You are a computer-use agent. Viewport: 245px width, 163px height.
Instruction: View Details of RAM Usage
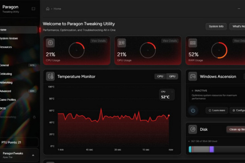pyautogui.click(x=239, y=41)
